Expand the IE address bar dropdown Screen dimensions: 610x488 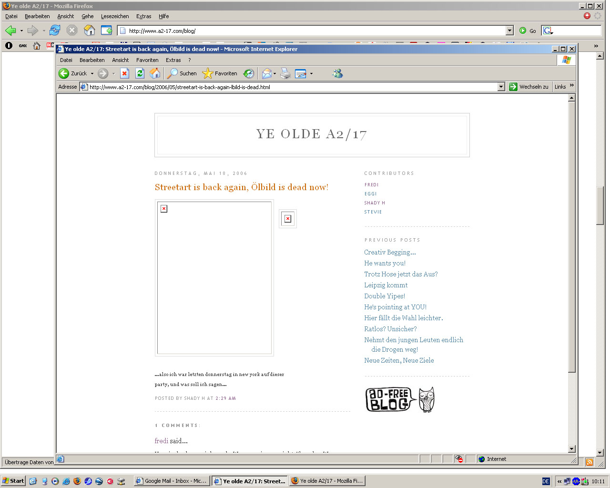[x=501, y=87]
